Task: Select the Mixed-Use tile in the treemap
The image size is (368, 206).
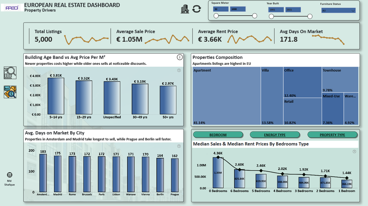Action: point(333,109)
